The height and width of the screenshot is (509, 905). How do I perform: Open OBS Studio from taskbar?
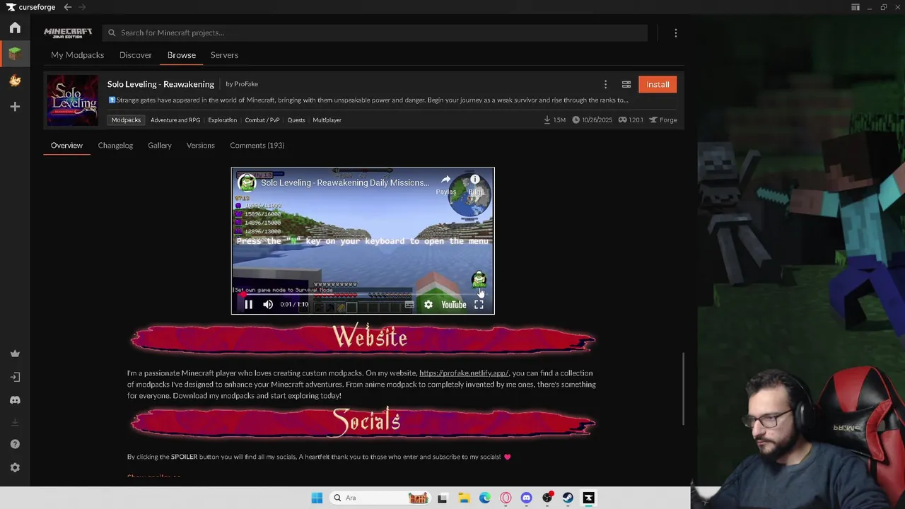click(x=547, y=498)
